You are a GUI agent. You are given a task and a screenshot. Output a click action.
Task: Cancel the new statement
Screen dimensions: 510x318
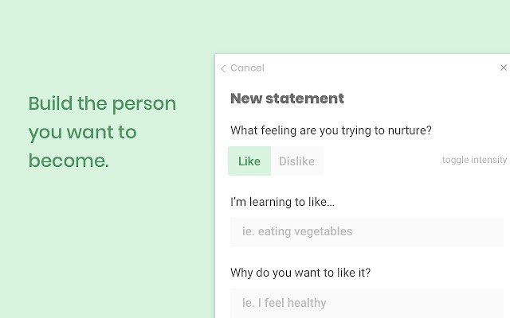click(x=247, y=68)
